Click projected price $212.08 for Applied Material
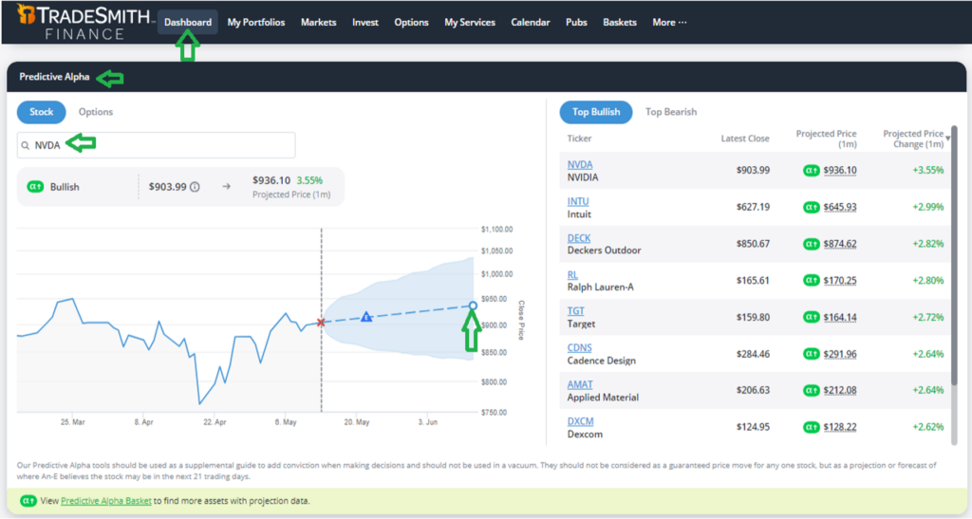 840,390
